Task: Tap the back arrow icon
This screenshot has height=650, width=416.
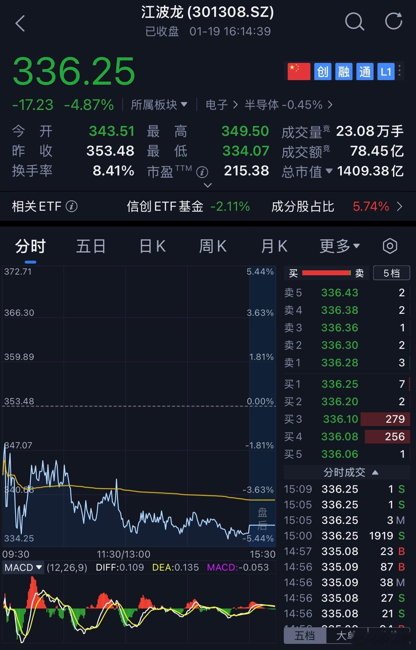Action: click(x=20, y=23)
